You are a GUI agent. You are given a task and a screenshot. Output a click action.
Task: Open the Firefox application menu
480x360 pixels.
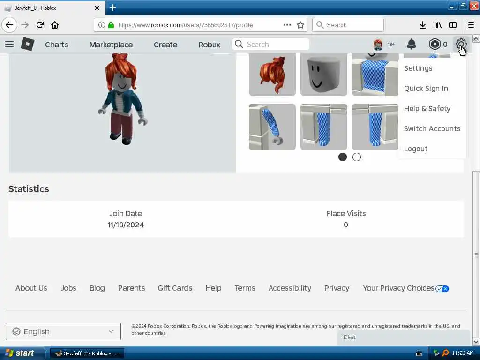(471, 25)
